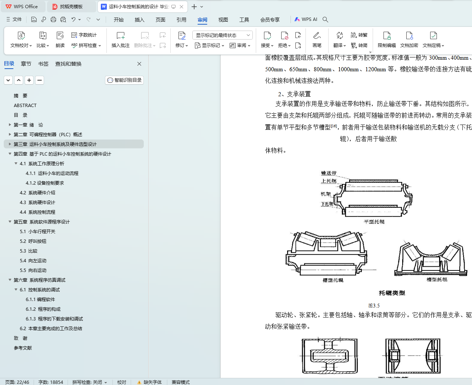
Task: Click 智能识别目录 button
Action: (124, 80)
